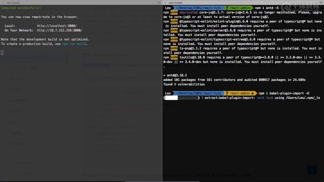The width and height of the screenshot is (324, 182).
Task: Open the http://localhost:3000/ link
Action: [x=57, y=26]
